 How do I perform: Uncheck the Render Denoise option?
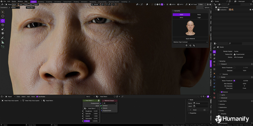(x=222, y=92)
